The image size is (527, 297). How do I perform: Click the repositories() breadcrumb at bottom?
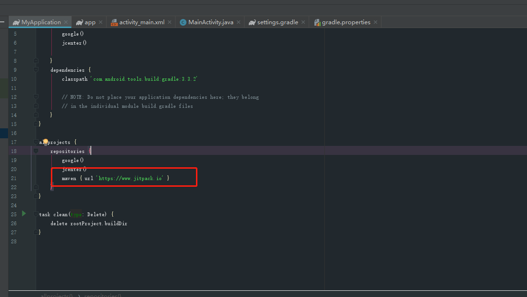[103, 295]
